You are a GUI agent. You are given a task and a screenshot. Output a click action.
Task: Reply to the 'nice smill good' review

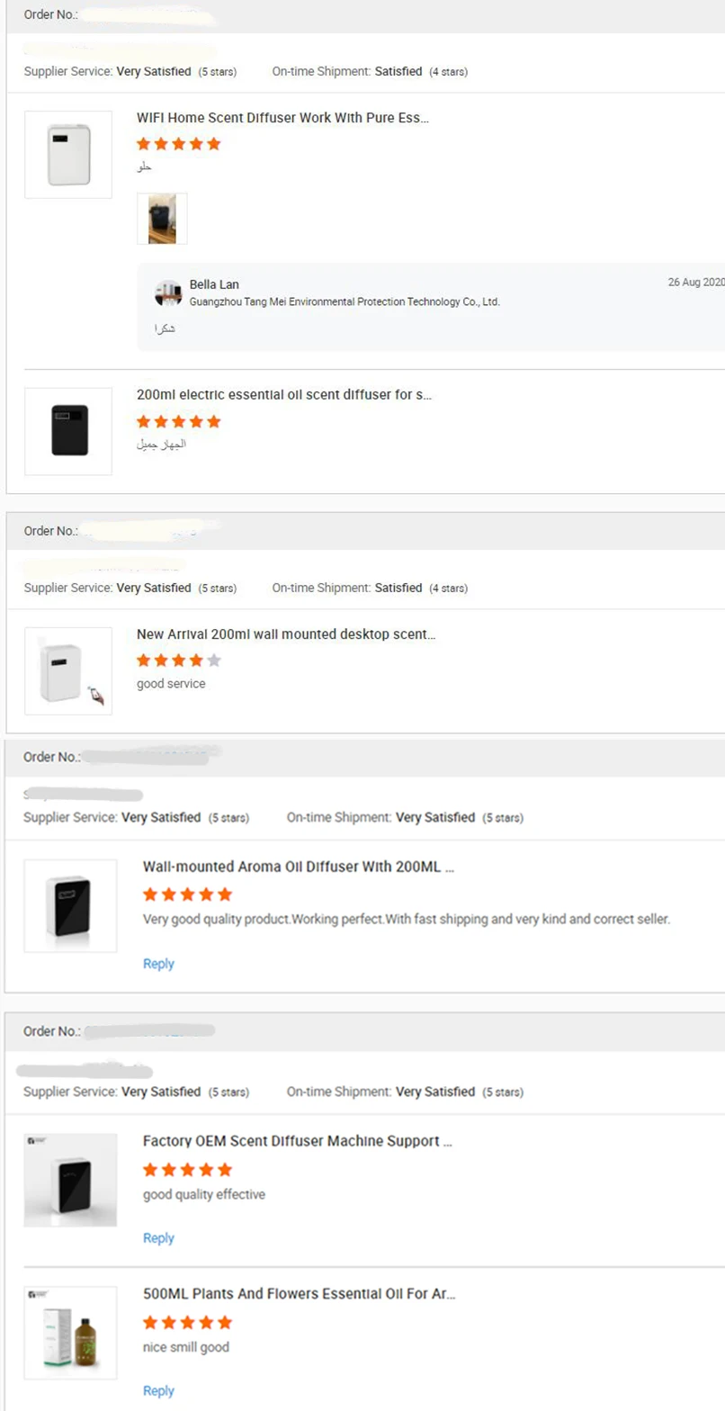pyautogui.click(x=158, y=1391)
